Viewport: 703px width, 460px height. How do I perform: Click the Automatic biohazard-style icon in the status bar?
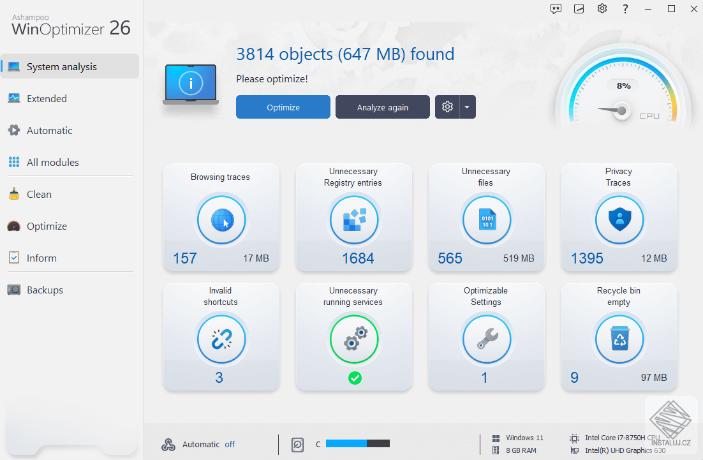coord(168,444)
